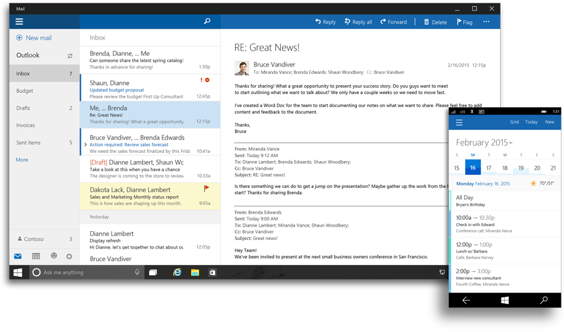Screen dimensions: 564x332
Task: Flag the open message
Action: [x=464, y=22]
